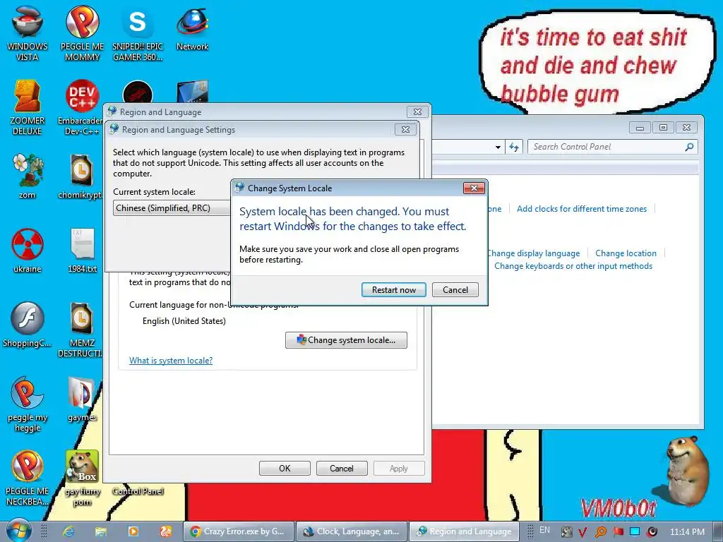Open the Network desktop icon
The image size is (723, 542).
pos(192,28)
